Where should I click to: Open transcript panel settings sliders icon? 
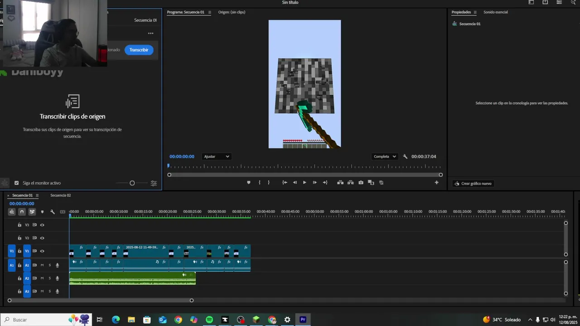tap(154, 183)
